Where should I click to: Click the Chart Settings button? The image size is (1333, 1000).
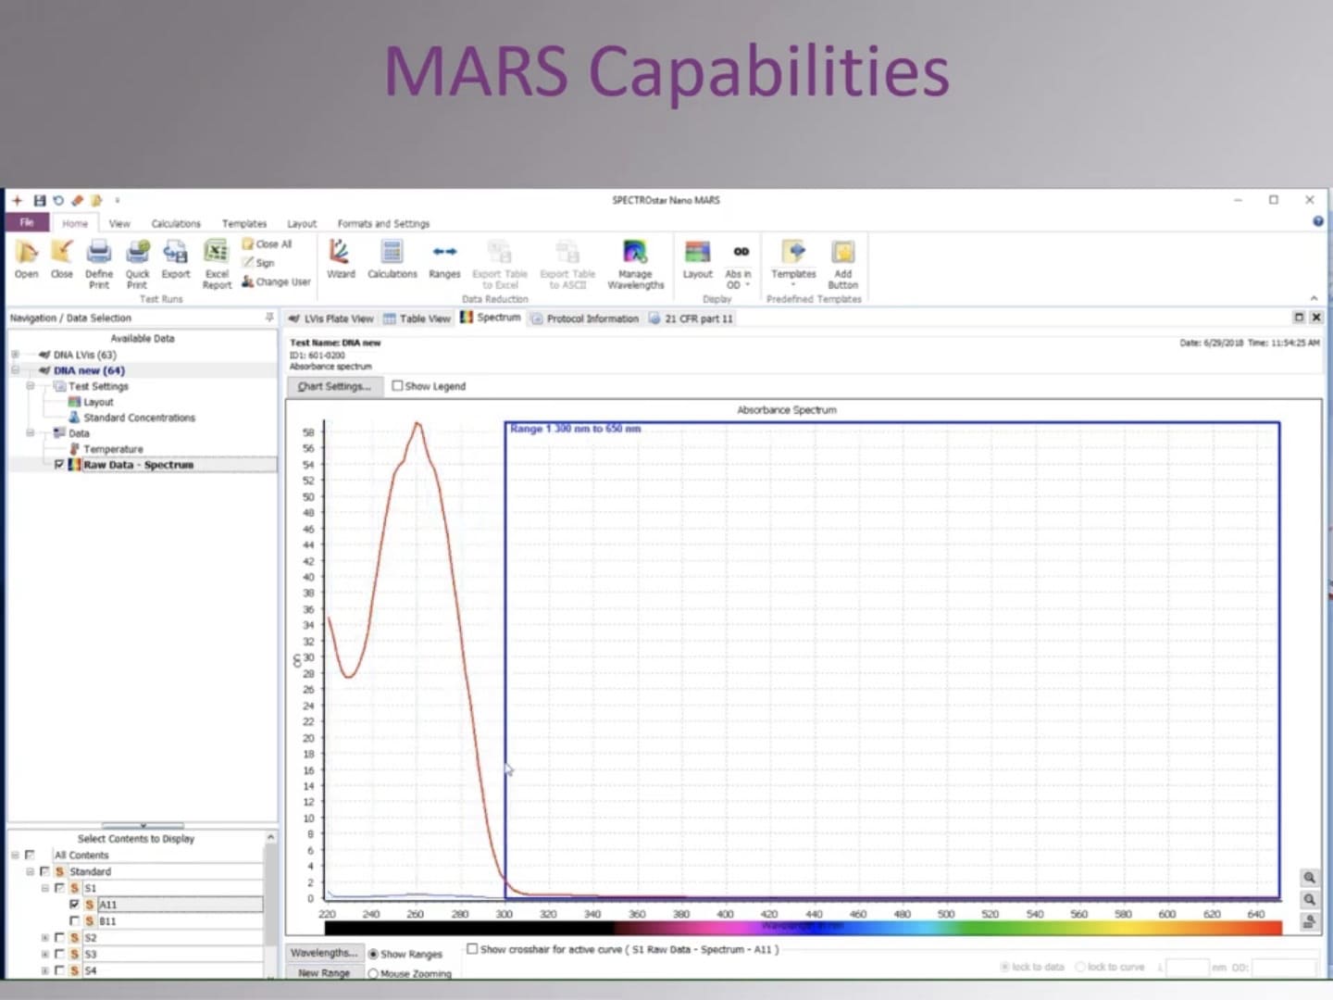click(x=334, y=386)
